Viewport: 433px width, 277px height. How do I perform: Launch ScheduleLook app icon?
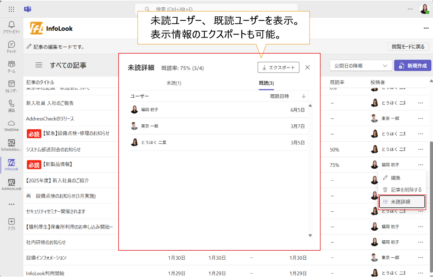coord(11,145)
